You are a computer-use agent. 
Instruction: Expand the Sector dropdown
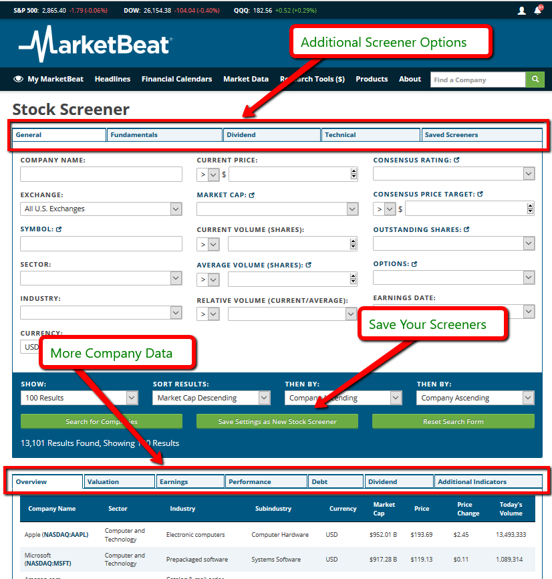(101, 278)
